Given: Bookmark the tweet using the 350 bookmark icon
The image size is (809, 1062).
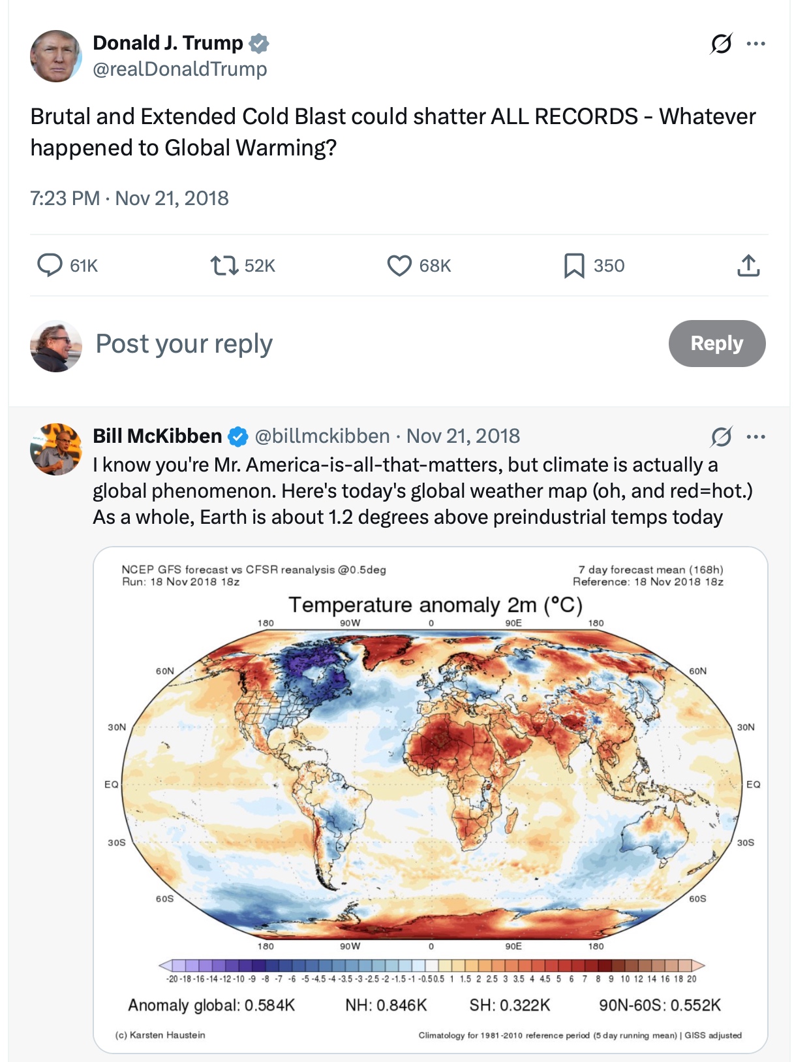Looking at the screenshot, I should tap(574, 265).
